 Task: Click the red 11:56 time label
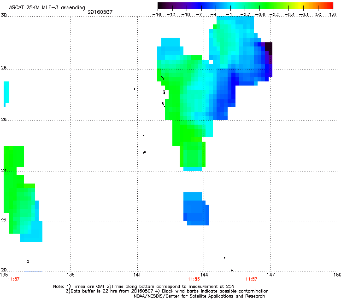tap(194, 279)
